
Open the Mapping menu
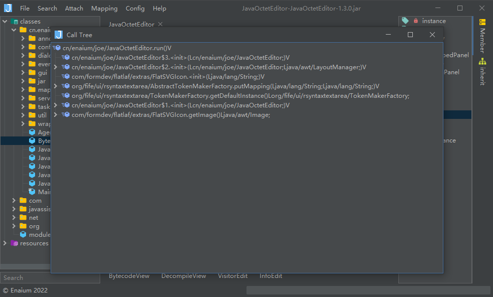tap(104, 9)
